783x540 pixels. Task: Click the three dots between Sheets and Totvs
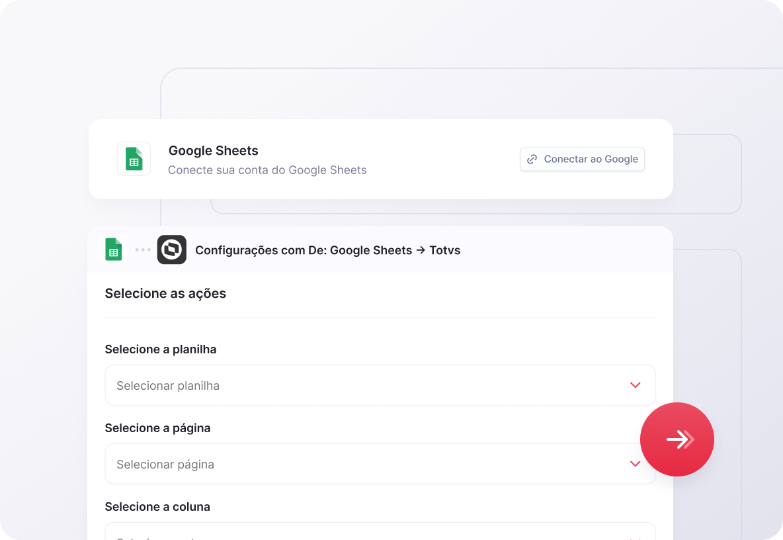[143, 249]
